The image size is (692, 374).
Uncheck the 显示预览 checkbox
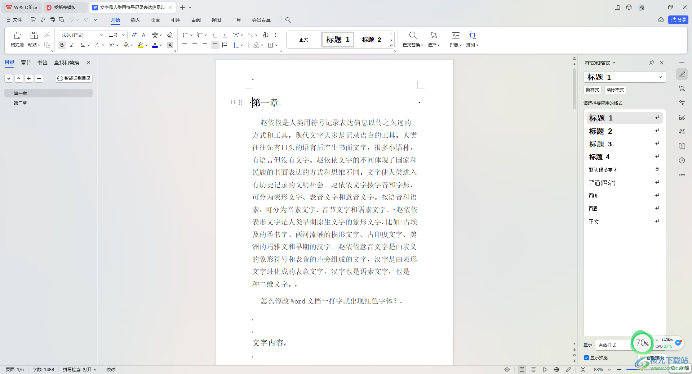(586, 358)
